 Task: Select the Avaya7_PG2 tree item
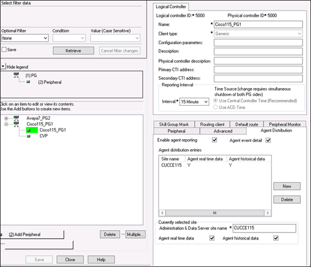tap(38, 118)
